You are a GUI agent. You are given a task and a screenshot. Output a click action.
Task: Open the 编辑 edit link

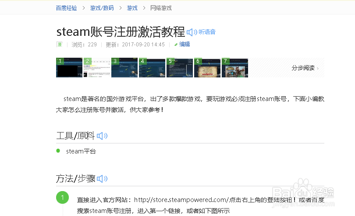click(x=185, y=44)
